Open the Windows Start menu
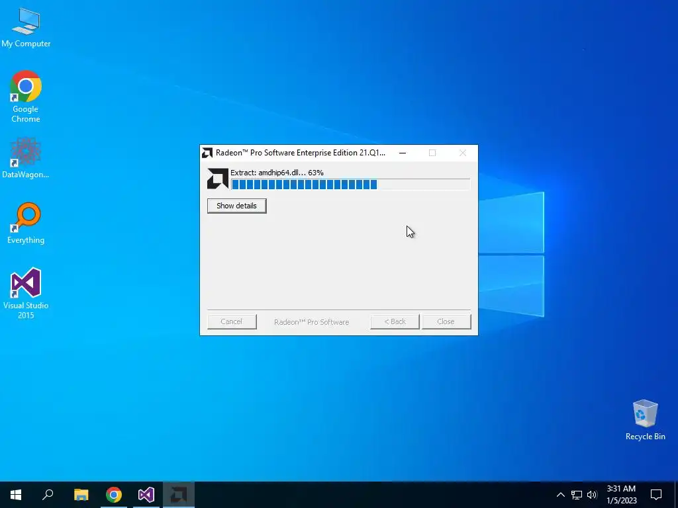 pos(16,495)
